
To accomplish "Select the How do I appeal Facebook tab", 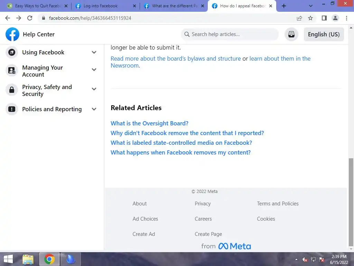I will coord(242,6).
